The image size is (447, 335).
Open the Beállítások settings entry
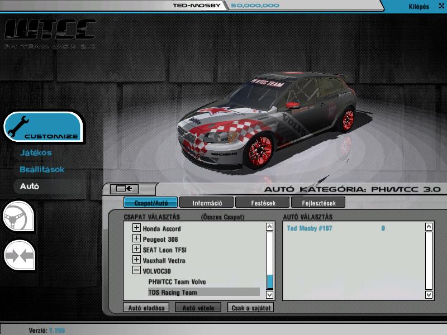[x=42, y=170]
